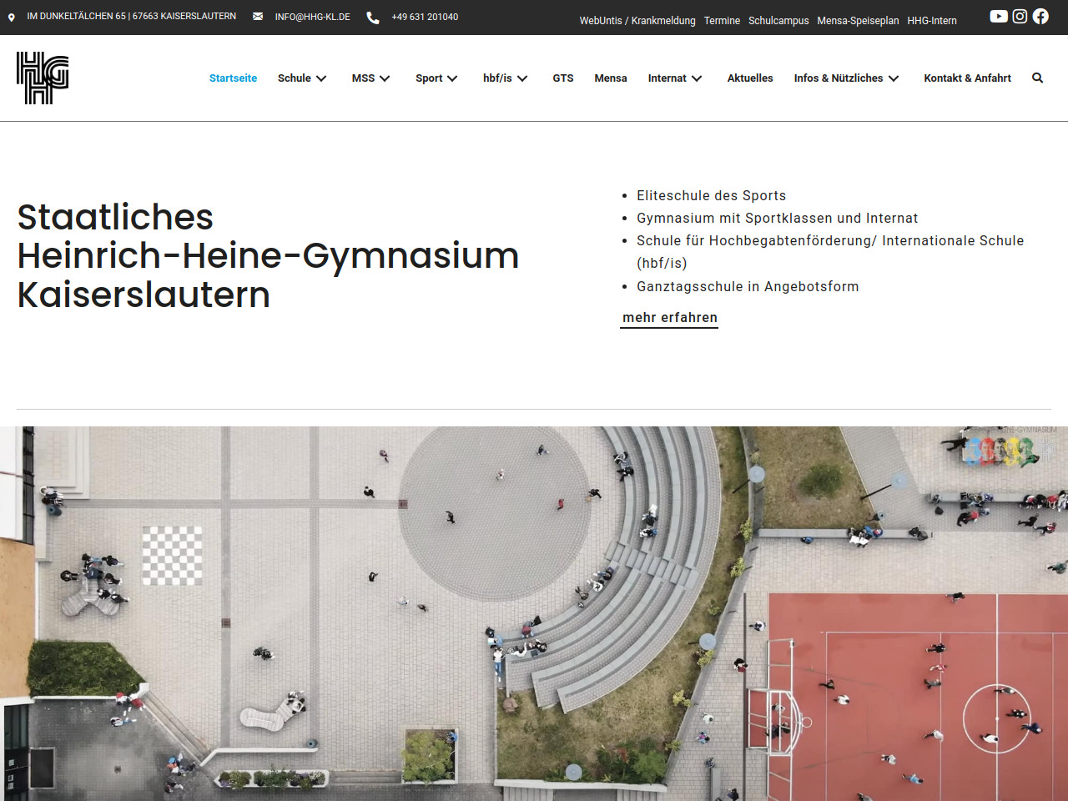
Task: Go to the Startseite menu item
Action: 233,78
